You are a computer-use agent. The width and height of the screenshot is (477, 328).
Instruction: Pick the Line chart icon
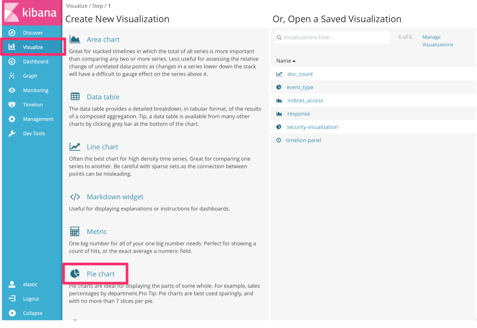tap(75, 147)
